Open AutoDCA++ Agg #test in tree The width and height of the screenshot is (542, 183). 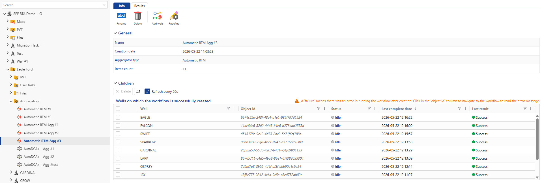(41, 165)
